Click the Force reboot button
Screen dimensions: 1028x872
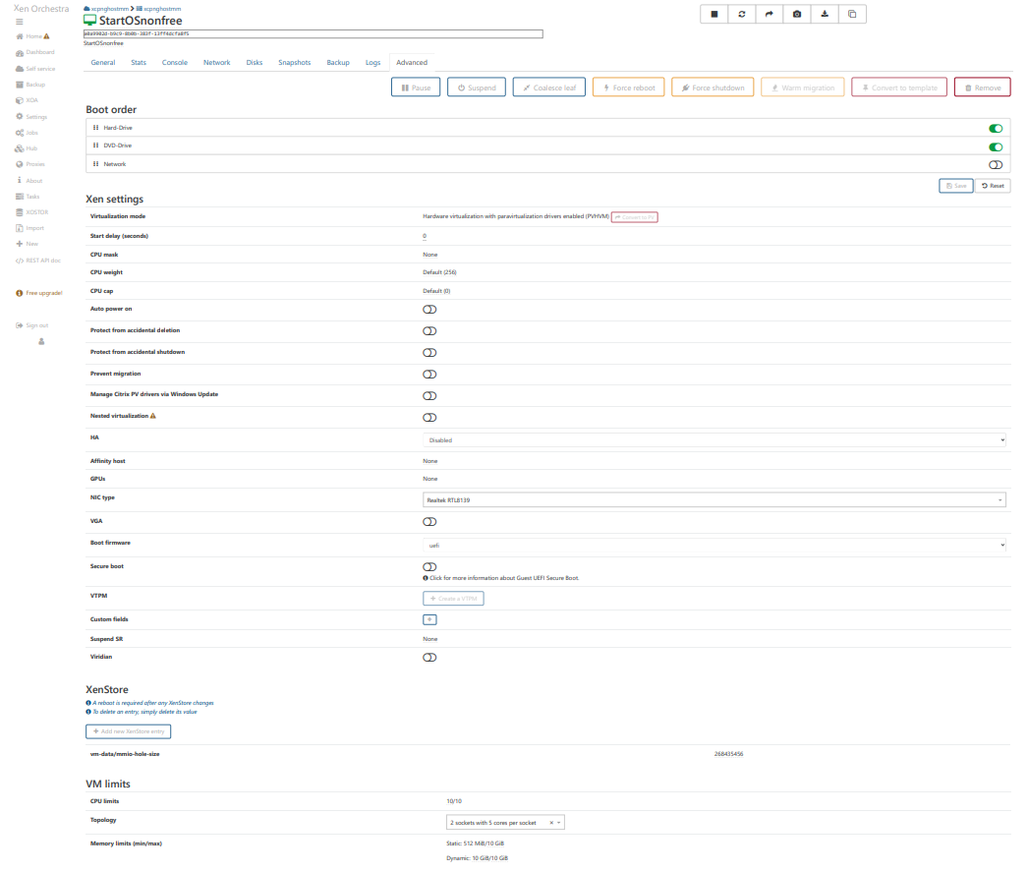628,87
